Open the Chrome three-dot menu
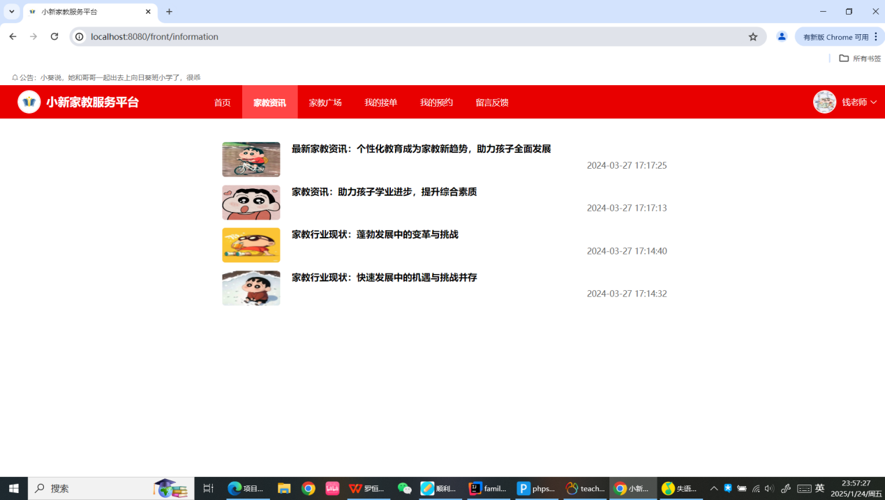This screenshot has height=500, width=885. click(876, 36)
